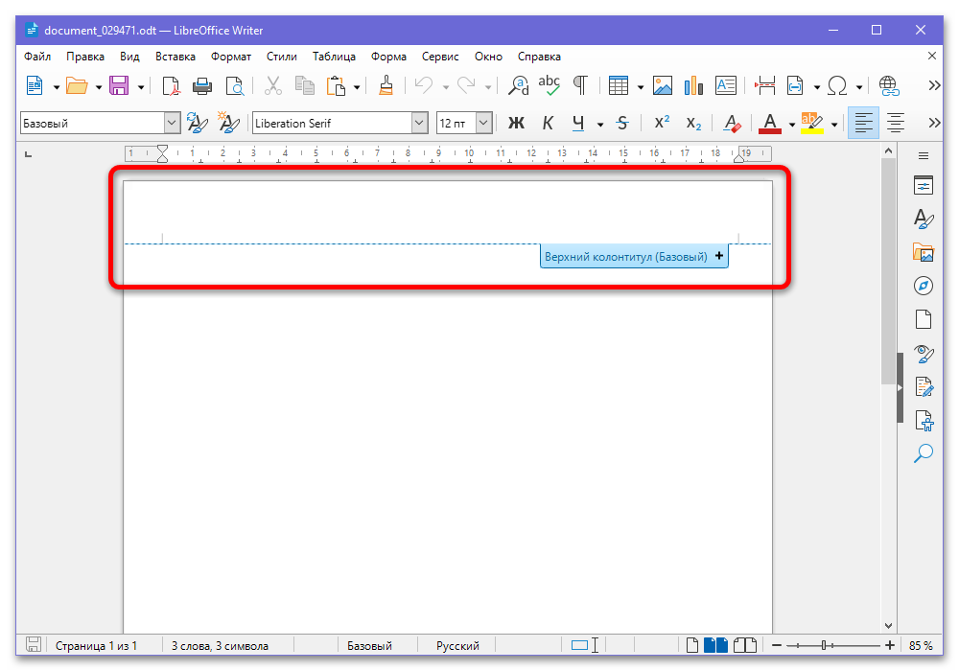Open the Формат menu
959x671 pixels.
click(230, 57)
